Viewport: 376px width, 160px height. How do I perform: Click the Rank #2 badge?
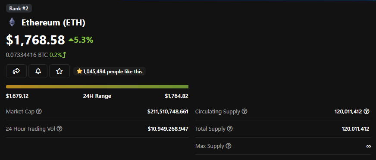pyautogui.click(x=19, y=8)
